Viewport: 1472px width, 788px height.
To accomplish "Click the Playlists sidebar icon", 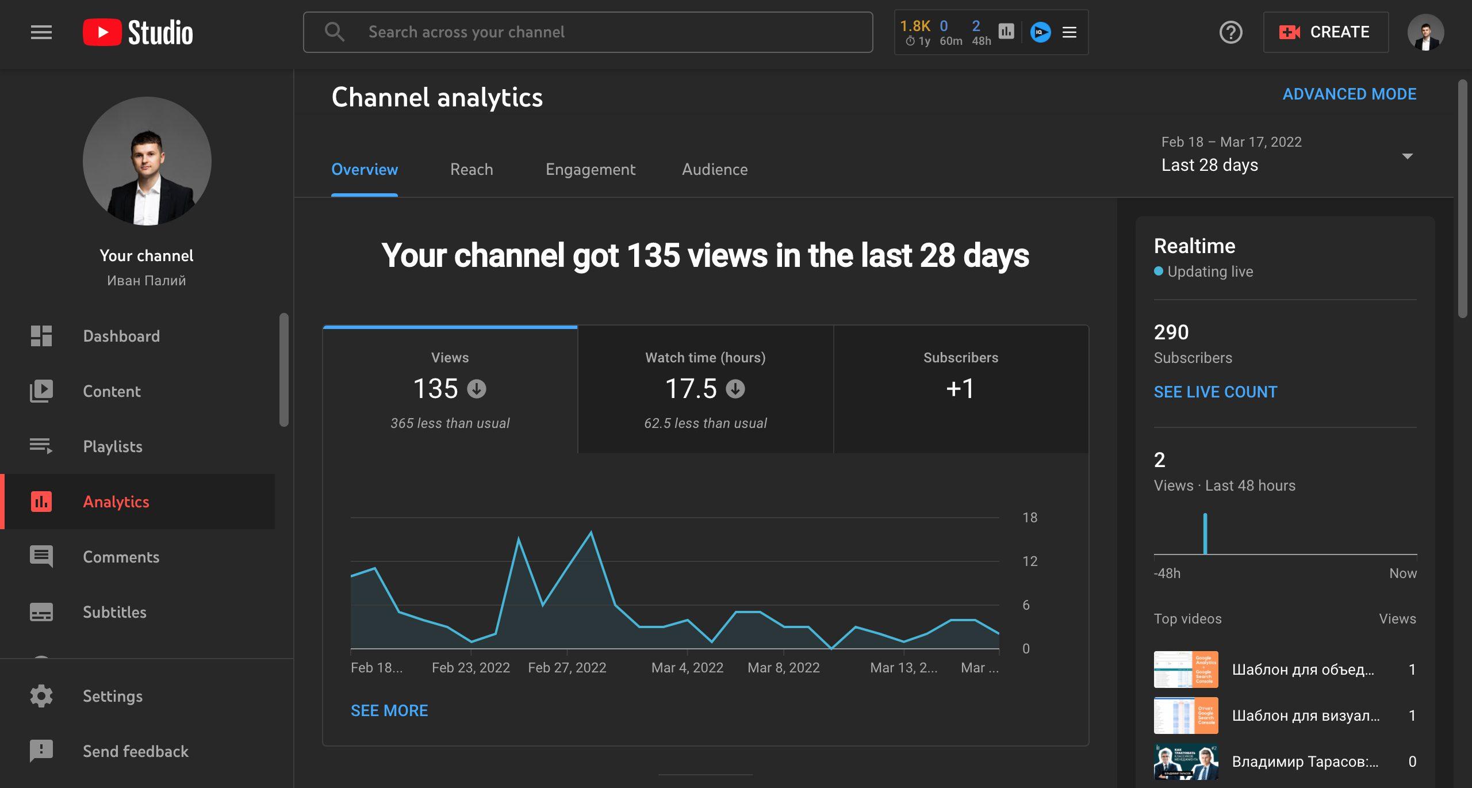I will click(x=41, y=447).
